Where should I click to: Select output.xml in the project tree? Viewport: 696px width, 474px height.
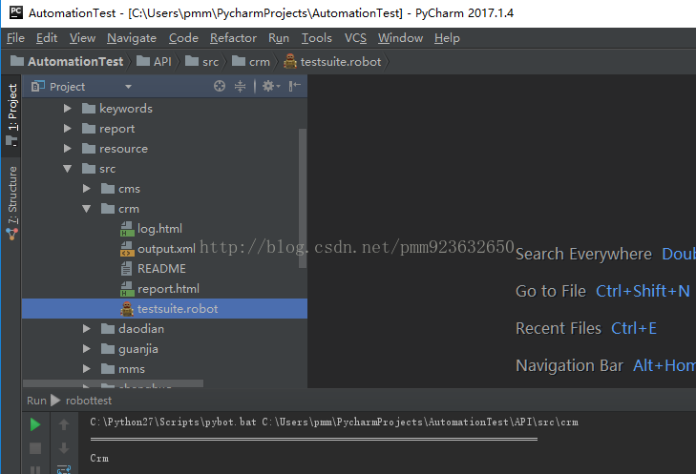pyautogui.click(x=166, y=249)
